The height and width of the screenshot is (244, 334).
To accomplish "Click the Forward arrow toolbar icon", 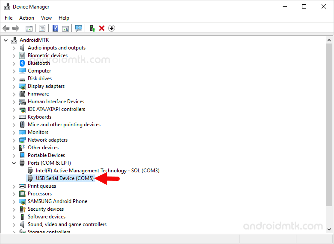I will point(16,28).
